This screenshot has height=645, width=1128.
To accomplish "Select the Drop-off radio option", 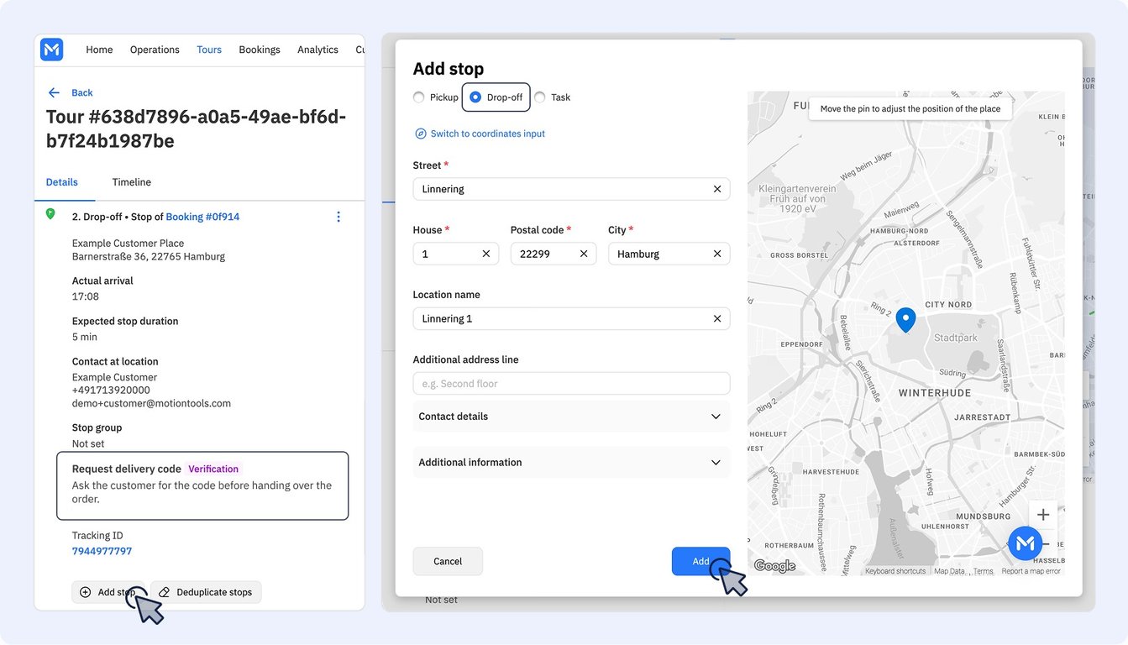I will 475,97.
